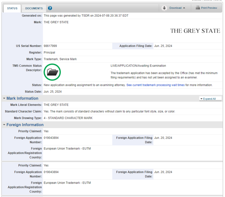Click the US Serial Number label

[29, 46]
